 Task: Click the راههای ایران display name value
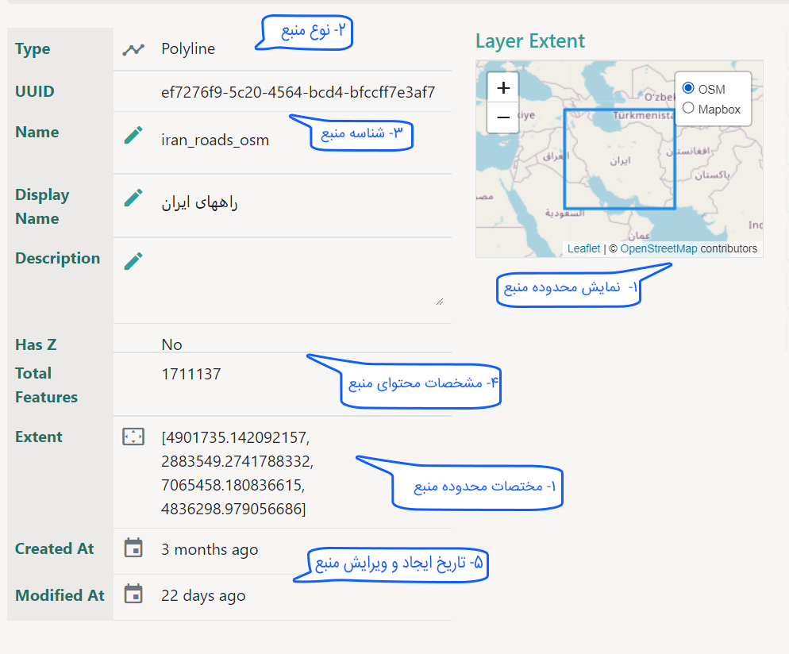199,203
